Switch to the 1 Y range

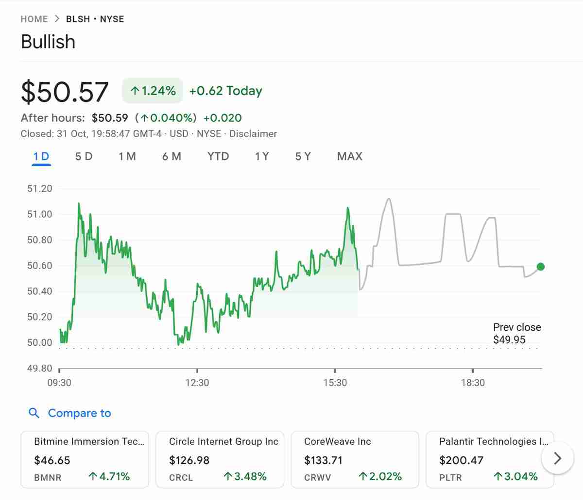click(261, 156)
